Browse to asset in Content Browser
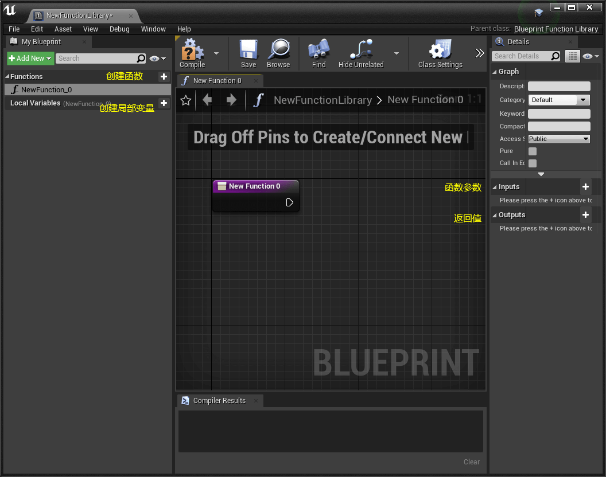The width and height of the screenshot is (606, 477). [x=278, y=53]
